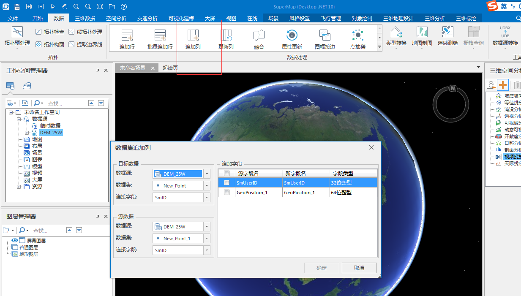
Task: Open source 连接字段 dropdown SmID
Action: 207,250
